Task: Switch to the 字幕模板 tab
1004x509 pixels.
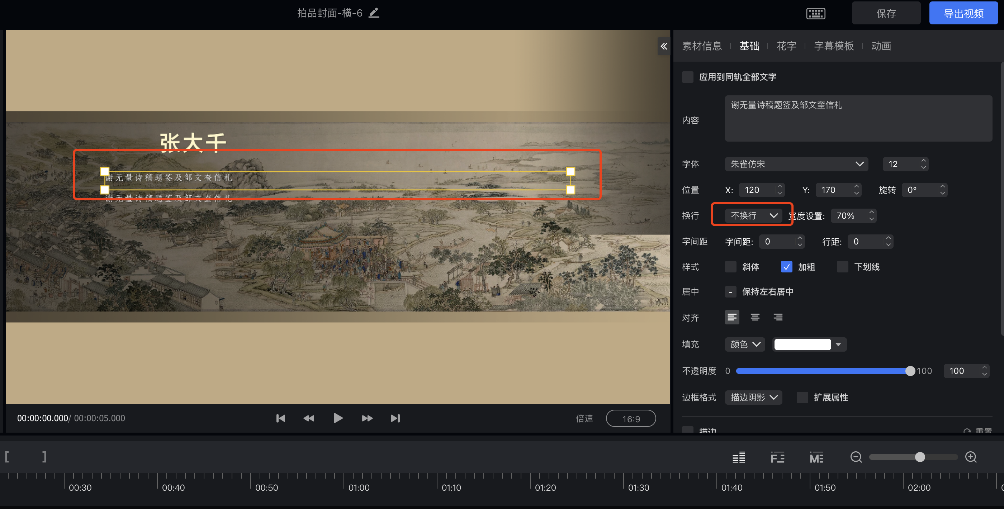Action: point(834,46)
